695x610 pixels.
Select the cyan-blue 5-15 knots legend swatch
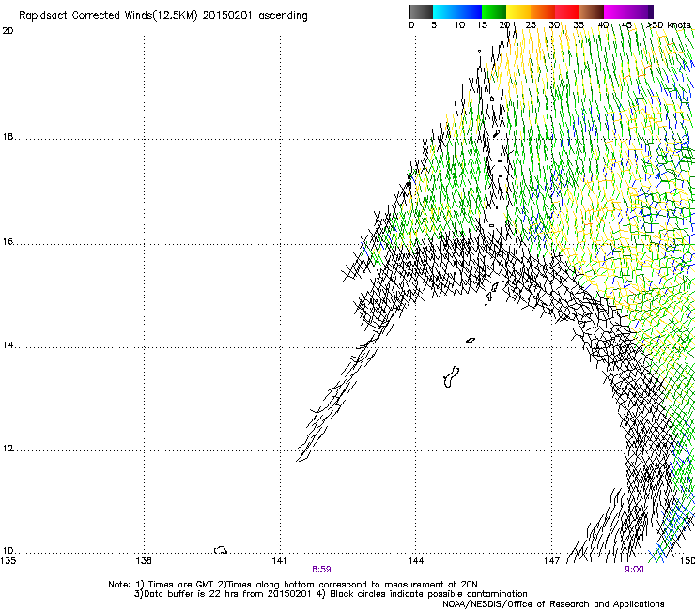point(457,11)
